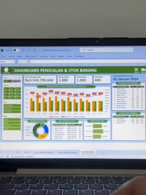Add a new sheet with plus button

coord(104,152)
